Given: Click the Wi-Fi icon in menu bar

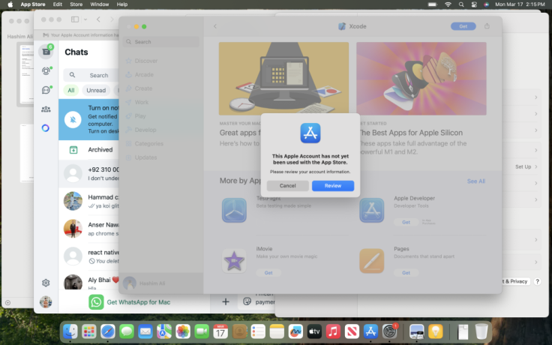Looking at the screenshot, I should [x=448, y=4].
